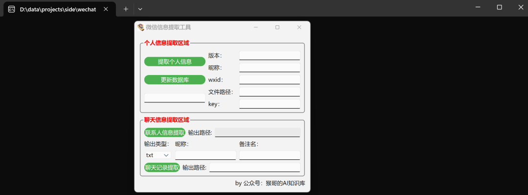Close the wechat terminal tab
Viewport: 528px width, 195px height.
106,9
